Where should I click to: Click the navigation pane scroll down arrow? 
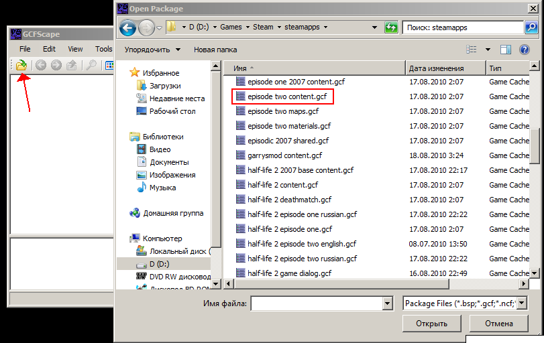point(215,284)
